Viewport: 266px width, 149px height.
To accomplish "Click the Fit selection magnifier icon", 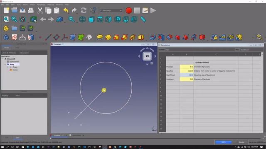I will [14, 19].
